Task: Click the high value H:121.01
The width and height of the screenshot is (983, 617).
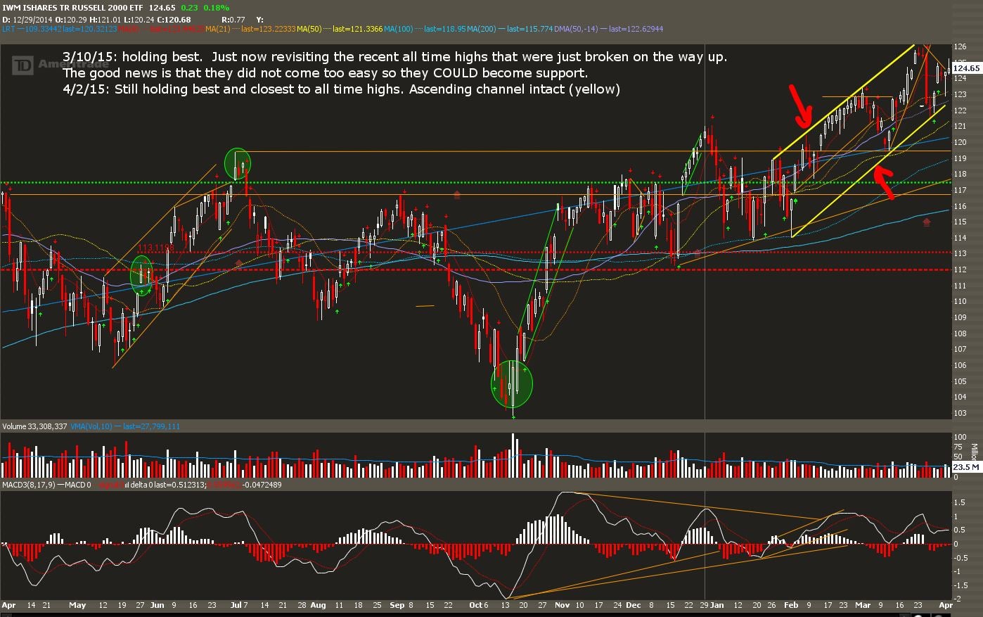Action: pyautogui.click(x=104, y=19)
